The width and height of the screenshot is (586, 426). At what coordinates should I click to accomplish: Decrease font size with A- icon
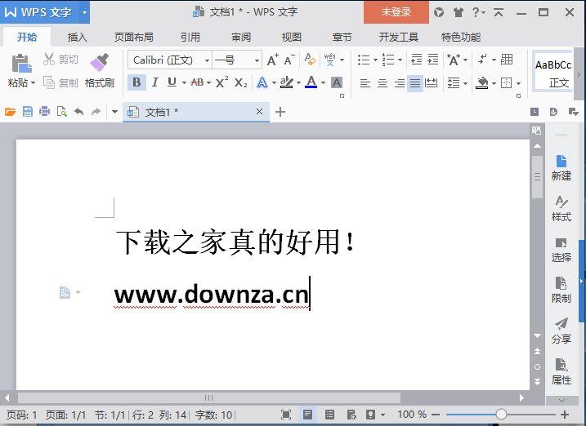click(289, 60)
